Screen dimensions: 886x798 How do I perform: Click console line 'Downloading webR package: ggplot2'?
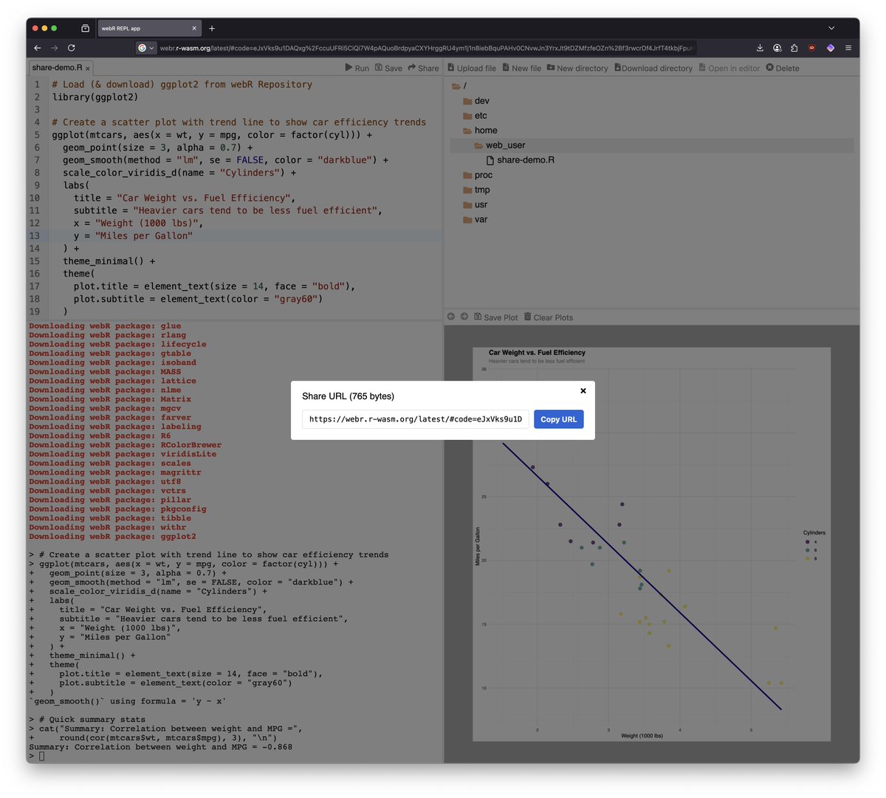[x=112, y=537]
